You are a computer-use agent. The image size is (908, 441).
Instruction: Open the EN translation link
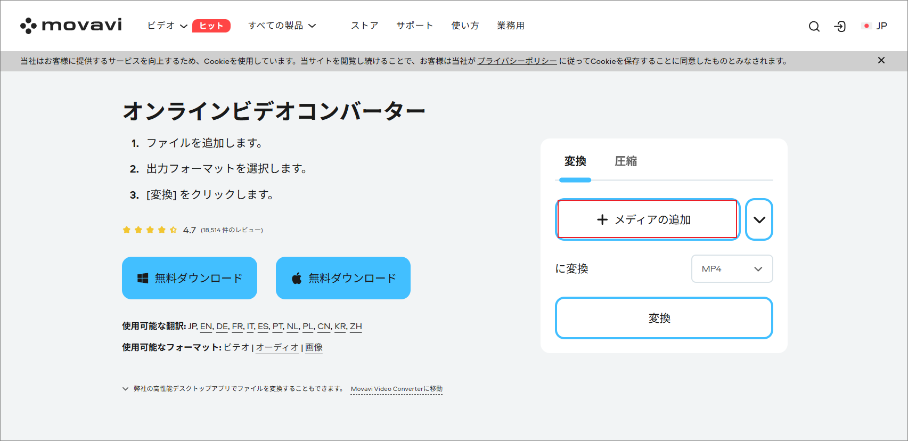[x=206, y=326]
